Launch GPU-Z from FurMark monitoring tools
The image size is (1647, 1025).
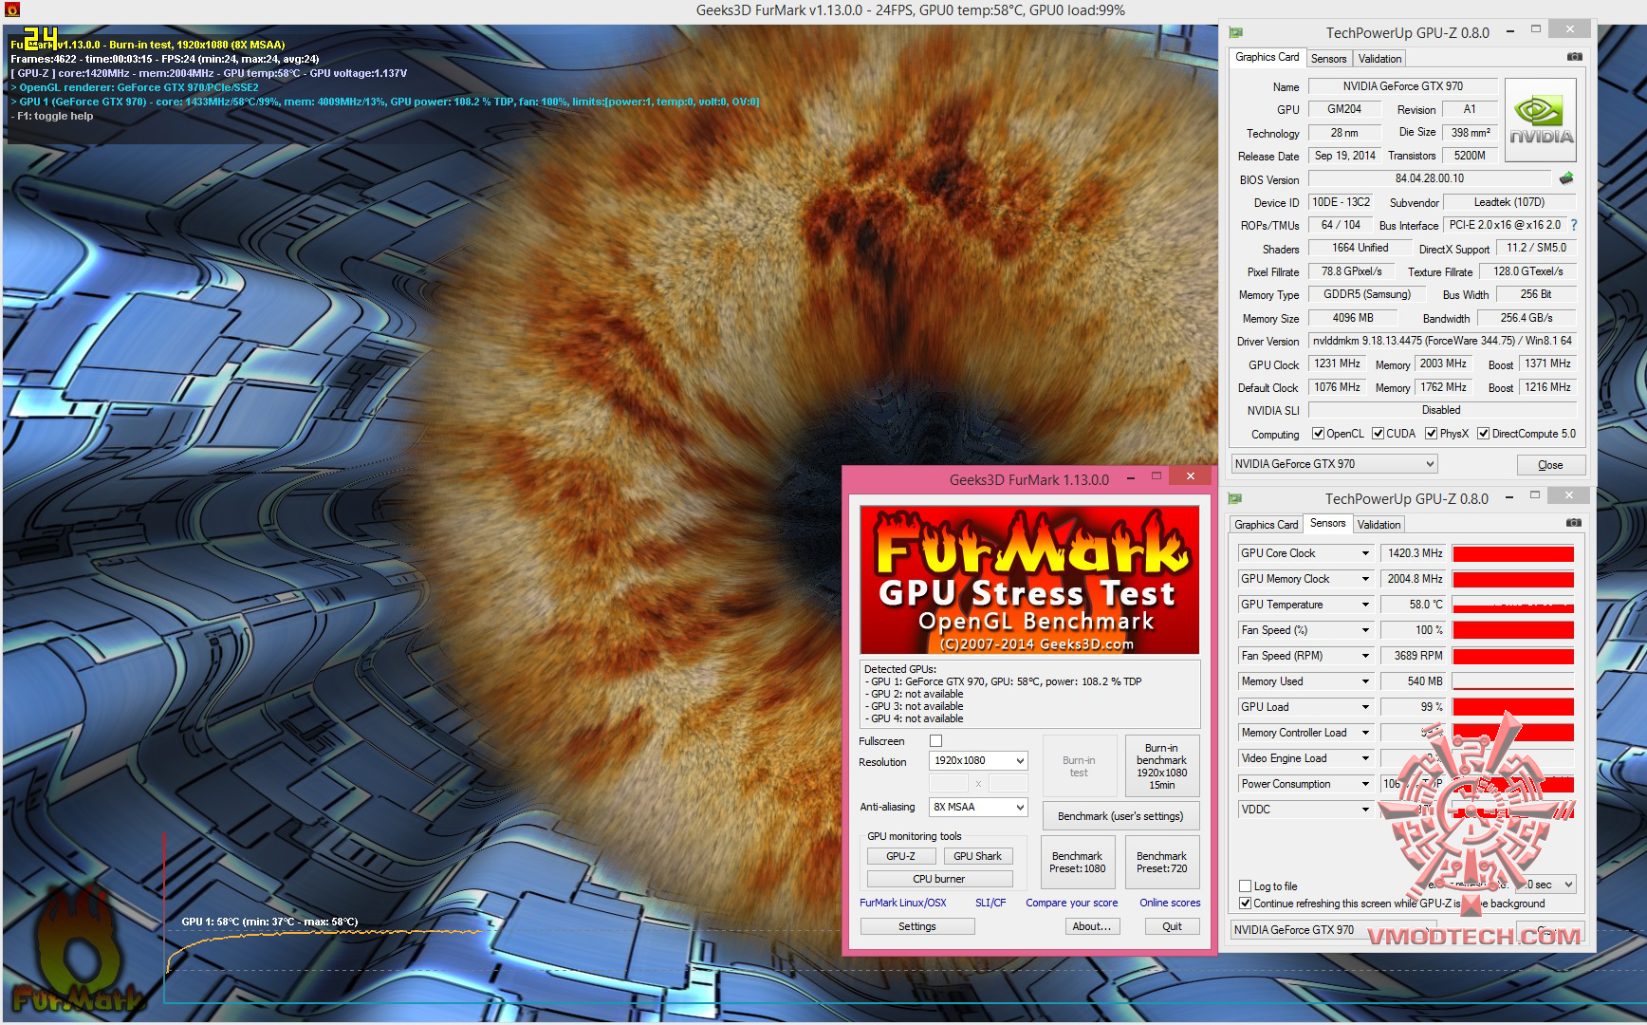click(900, 856)
